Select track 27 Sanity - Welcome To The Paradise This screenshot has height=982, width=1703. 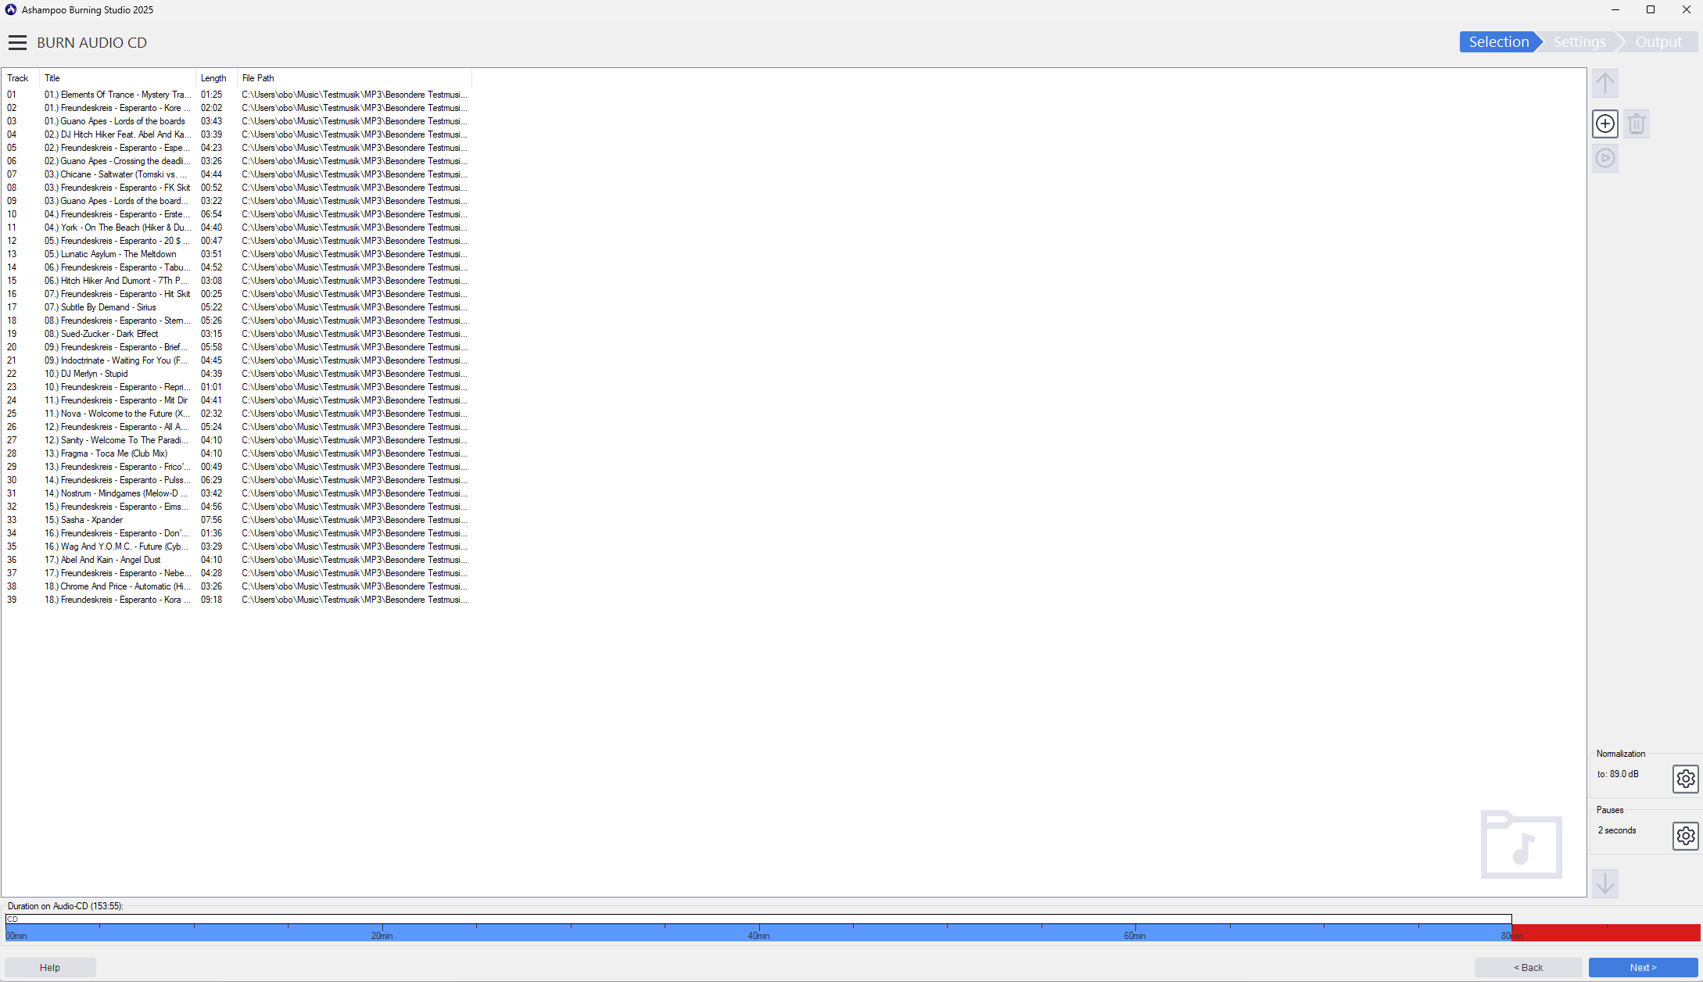[236, 440]
